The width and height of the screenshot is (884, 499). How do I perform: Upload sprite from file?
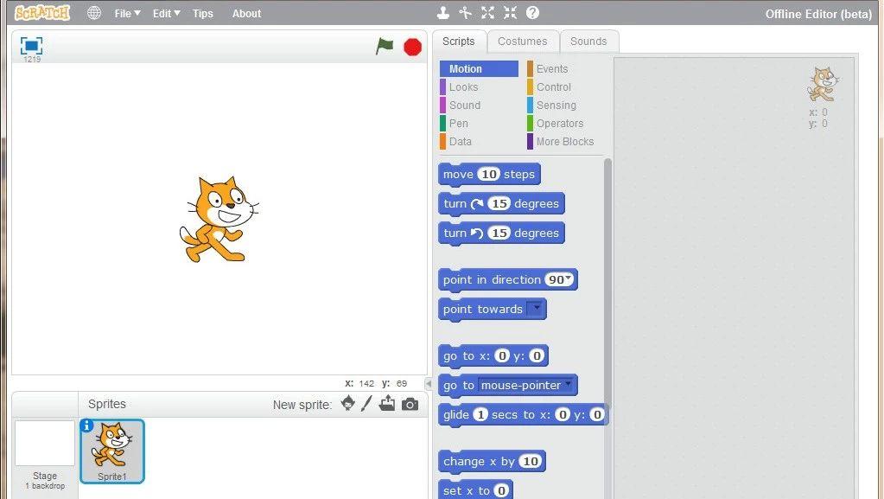coord(387,403)
